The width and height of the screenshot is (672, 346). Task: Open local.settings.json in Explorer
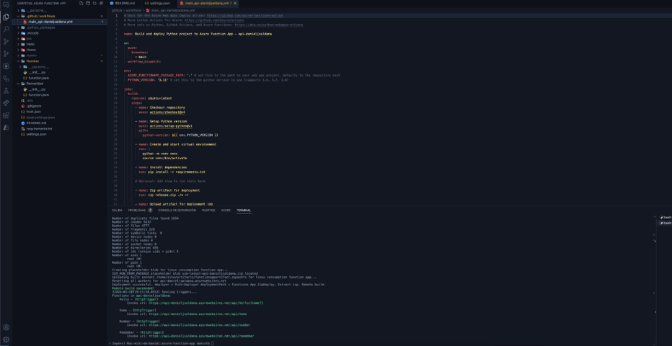tap(60, 117)
